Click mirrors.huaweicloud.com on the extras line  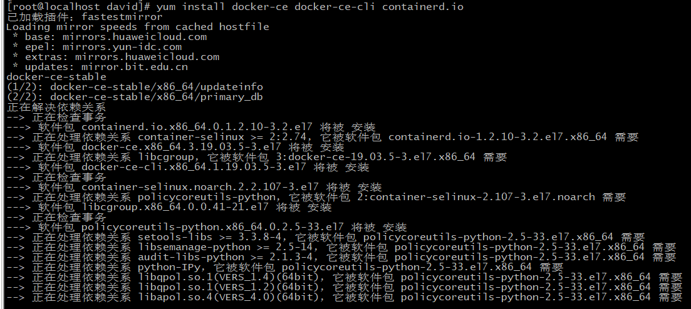coord(147,57)
